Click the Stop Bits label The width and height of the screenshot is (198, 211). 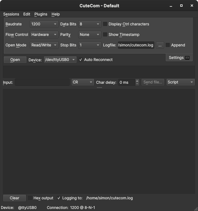68,45
